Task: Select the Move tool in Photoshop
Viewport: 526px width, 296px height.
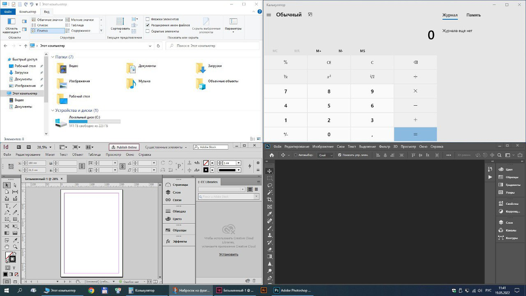Action: point(269,171)
